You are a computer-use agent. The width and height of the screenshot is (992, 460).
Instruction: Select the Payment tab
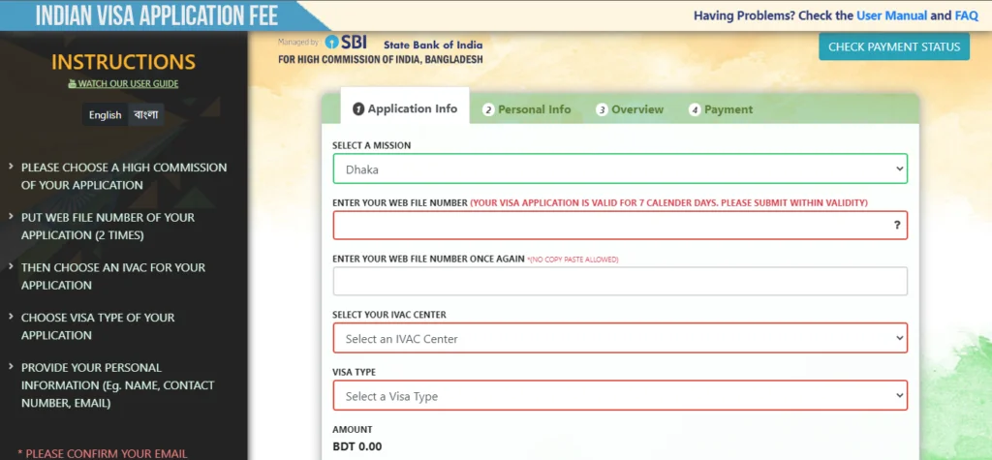tap(721, 109)
